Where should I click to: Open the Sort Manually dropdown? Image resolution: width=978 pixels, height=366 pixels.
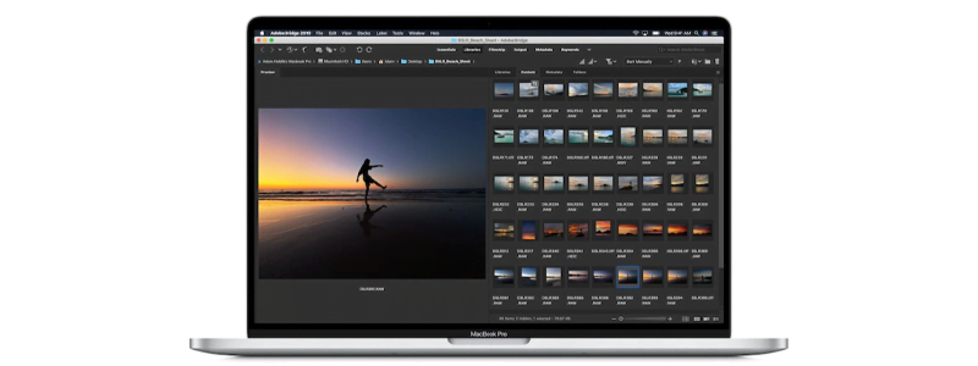pos(649,62)
